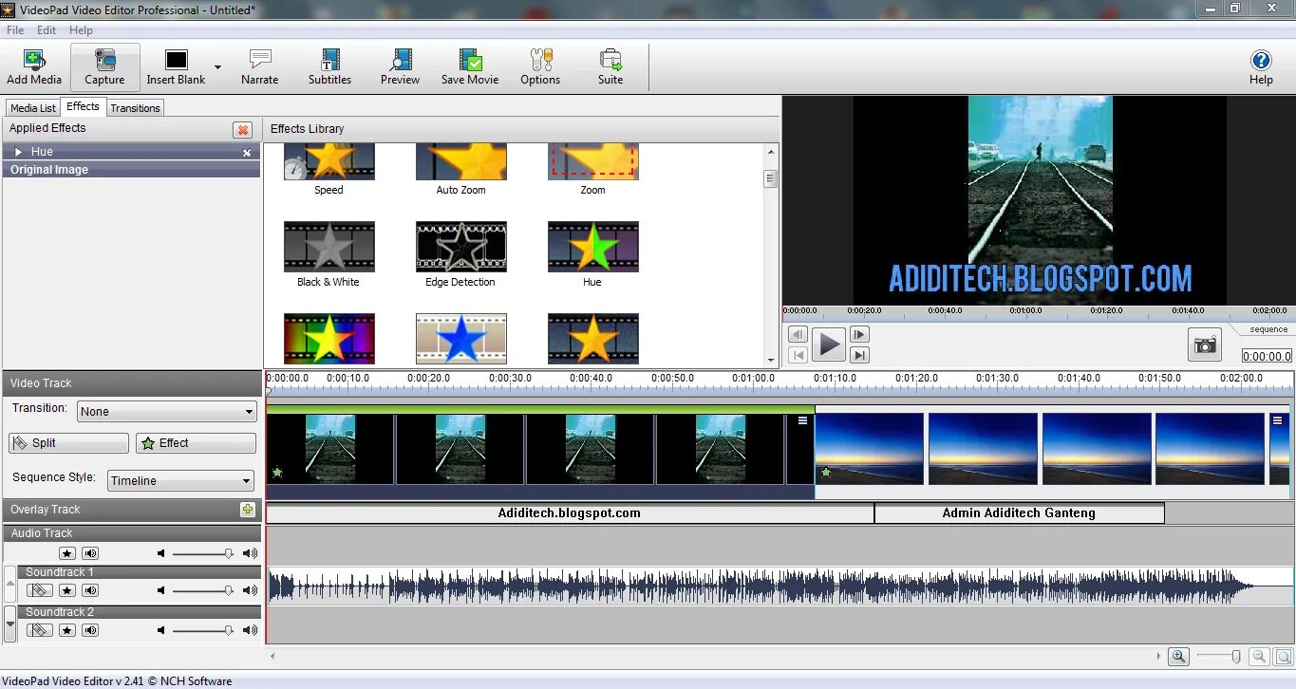Open the Insert Blank dropdown arrow

217,67
